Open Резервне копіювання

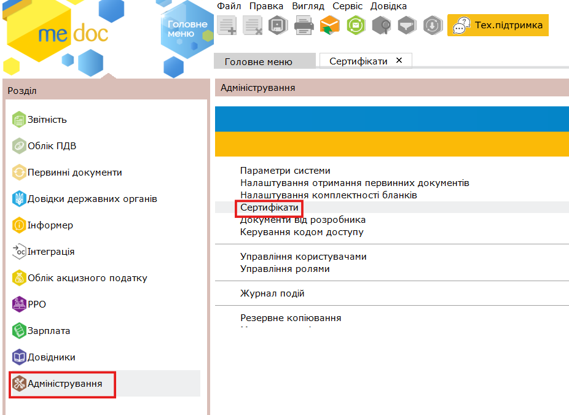click(291, 318)
